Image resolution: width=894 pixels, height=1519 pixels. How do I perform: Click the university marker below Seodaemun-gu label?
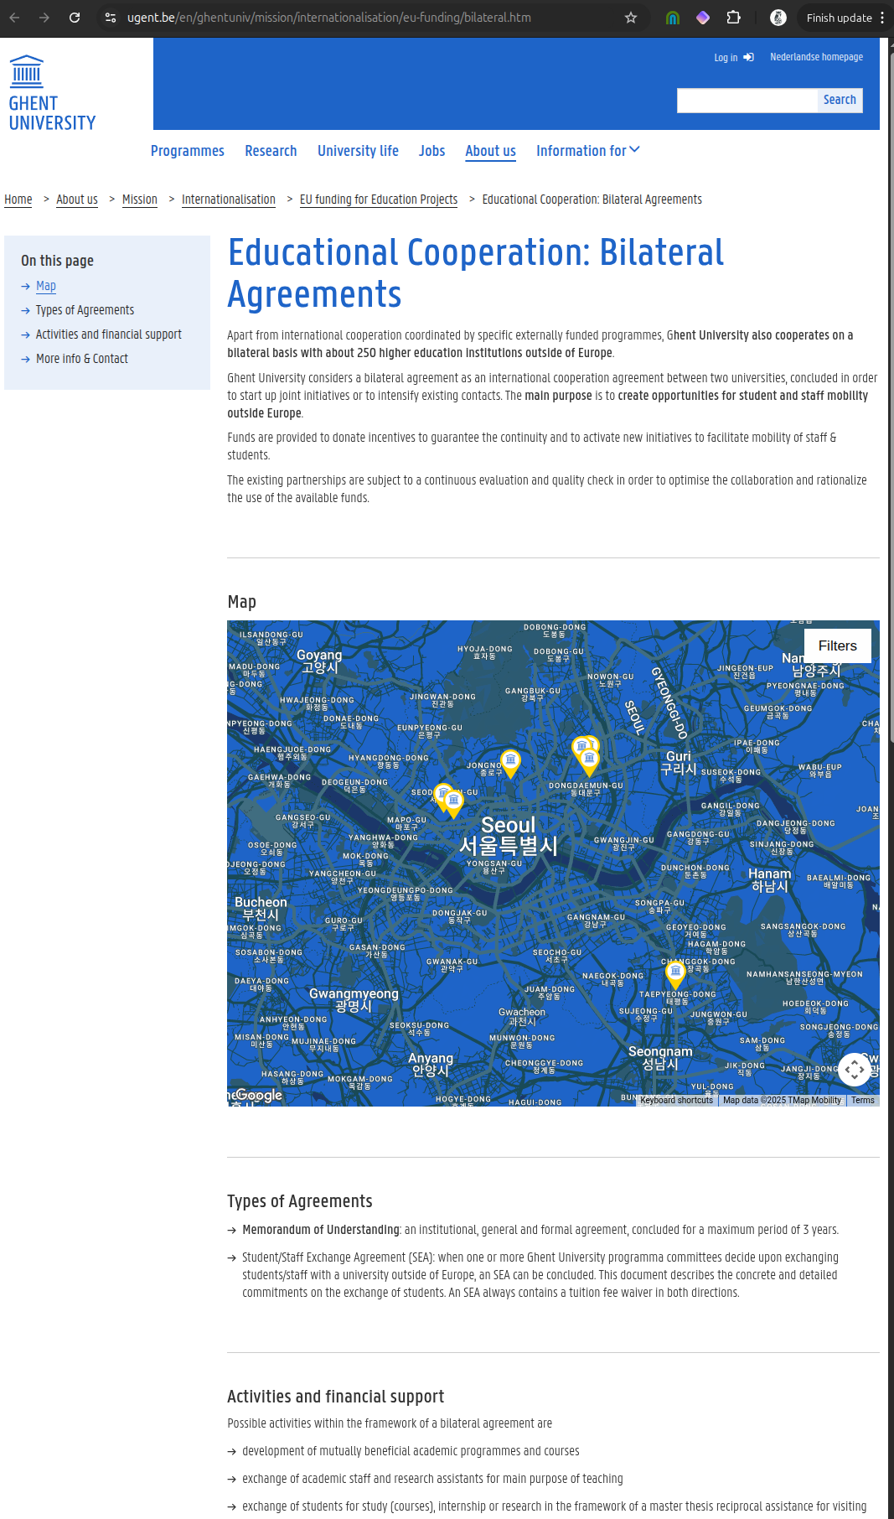click(453, 804)
